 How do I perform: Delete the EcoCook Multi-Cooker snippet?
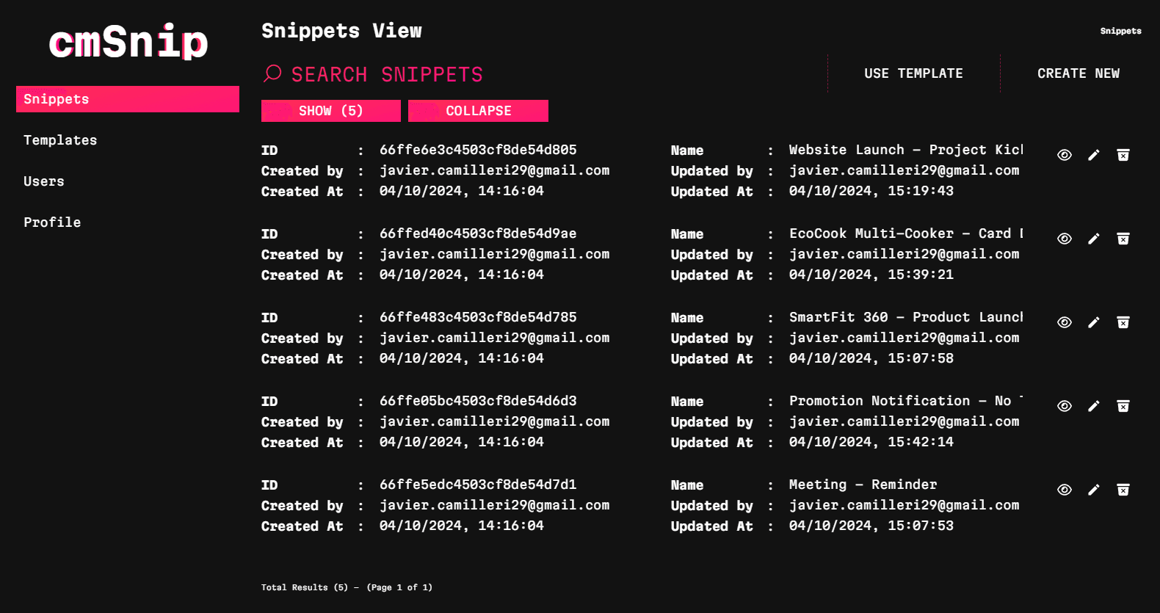[1123, 239]
